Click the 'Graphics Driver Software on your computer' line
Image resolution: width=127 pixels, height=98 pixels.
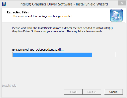(x=39, y=31)
